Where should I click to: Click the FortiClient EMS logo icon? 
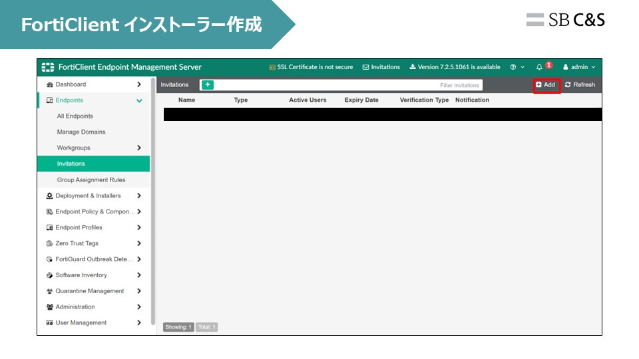click(x=48, y=67)
